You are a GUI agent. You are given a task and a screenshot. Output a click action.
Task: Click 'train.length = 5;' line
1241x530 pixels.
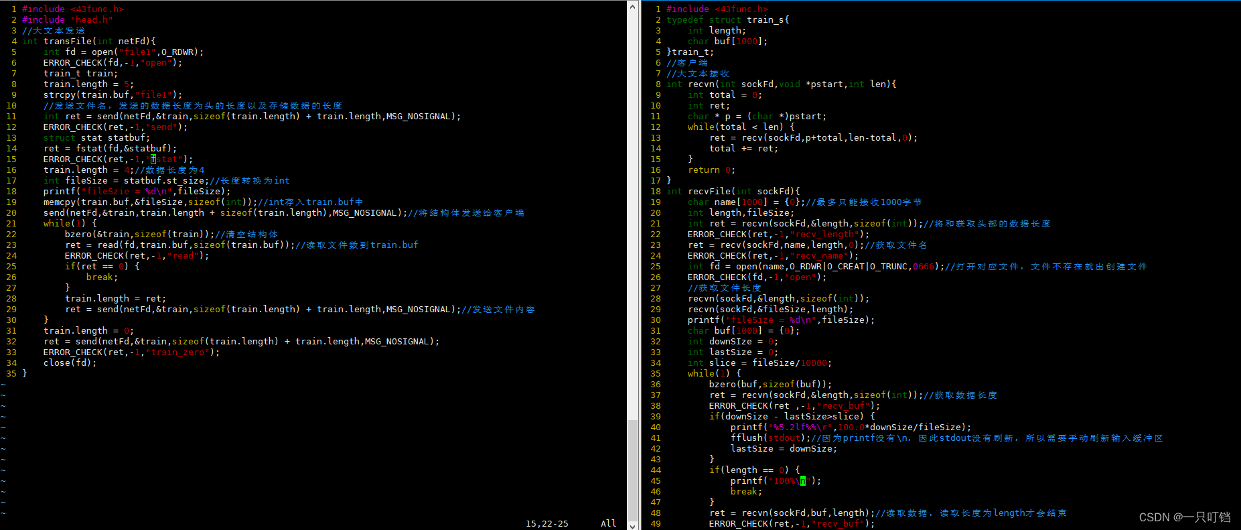click(89, 84)
